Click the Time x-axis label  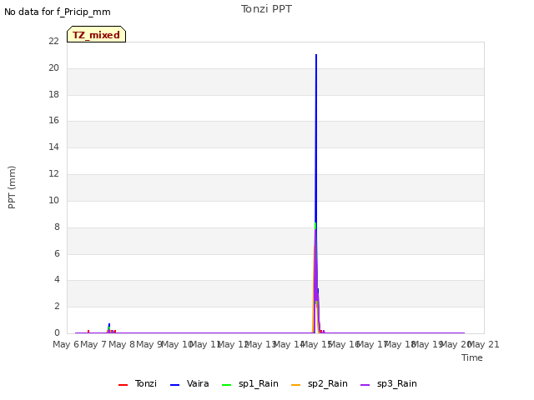pos(472,357)
